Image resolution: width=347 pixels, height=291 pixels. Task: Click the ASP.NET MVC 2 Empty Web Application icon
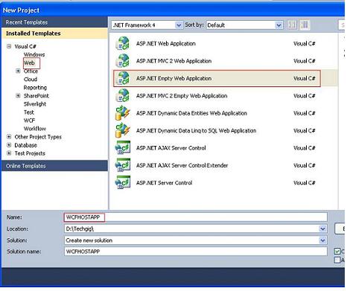click(123, 95)
